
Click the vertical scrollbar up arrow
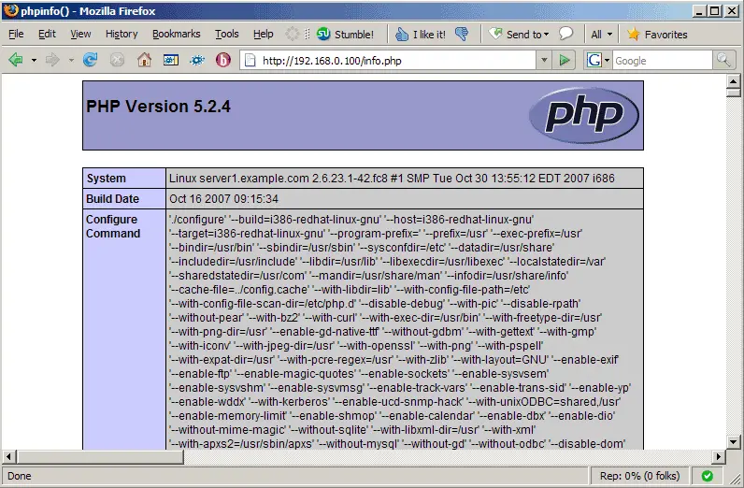pyautogui.click(x=733, y=81)
